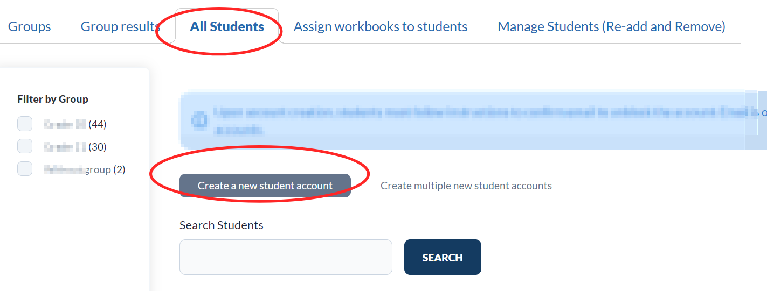767x291 pixels.
Task: Switch to the Group results tab
Action: (x=120, y=26)
